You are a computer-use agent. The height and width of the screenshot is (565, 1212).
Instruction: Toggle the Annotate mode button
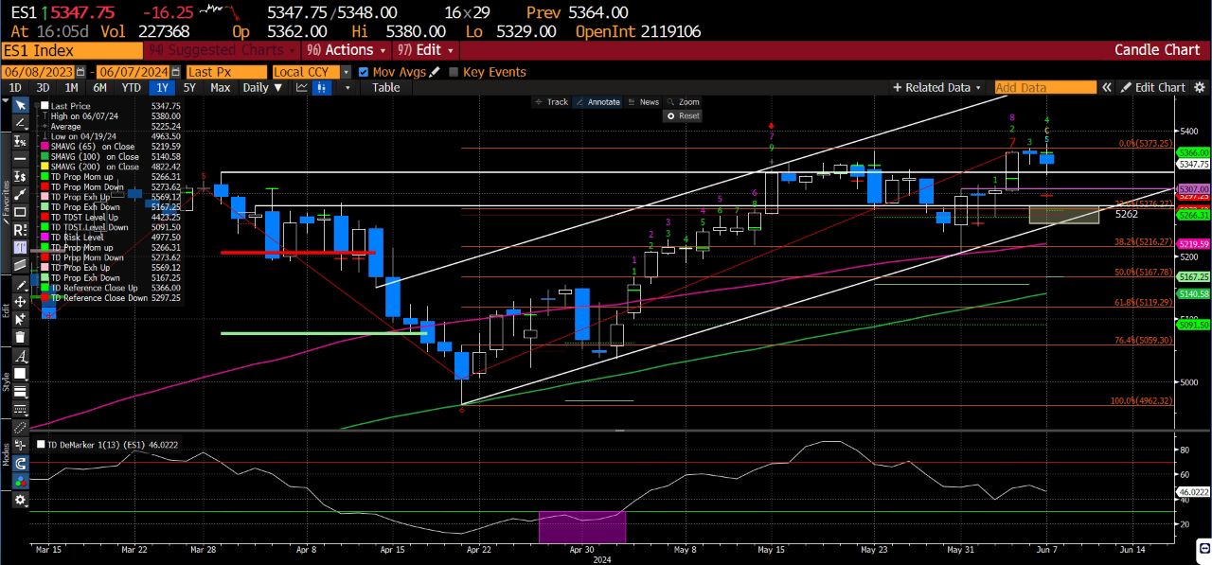[x=597, y=101]
